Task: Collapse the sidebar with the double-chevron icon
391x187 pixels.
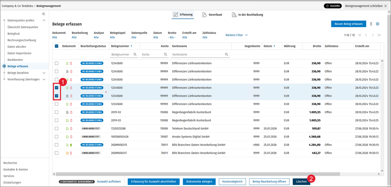Action: (43, 14)
